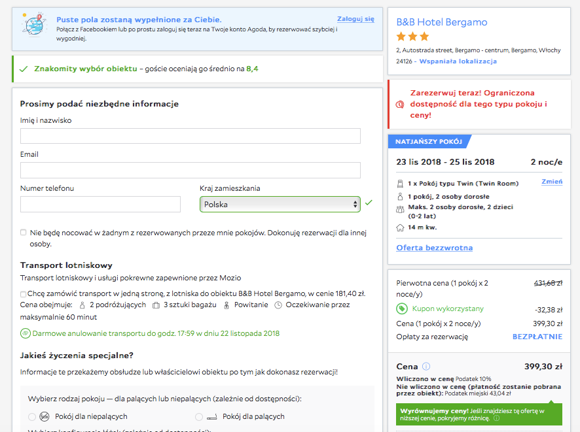Click the red alarm icon beside Zarezerwuj teraz
This screenshot has width=580, height=432.
pyautogui.click(x=400, y=105)
